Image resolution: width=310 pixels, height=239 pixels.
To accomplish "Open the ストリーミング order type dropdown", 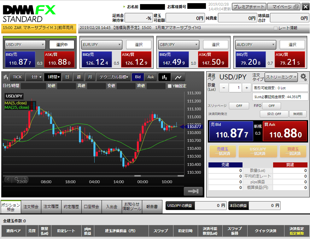I will (281, 77).
